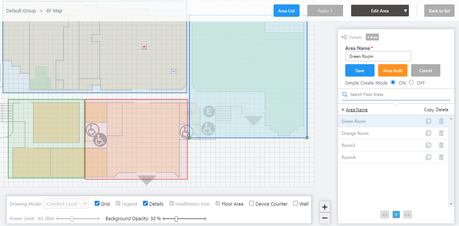Zoom in on map with plus button
The height and width of the screenshot is (226, 459).
pos(325,207)
